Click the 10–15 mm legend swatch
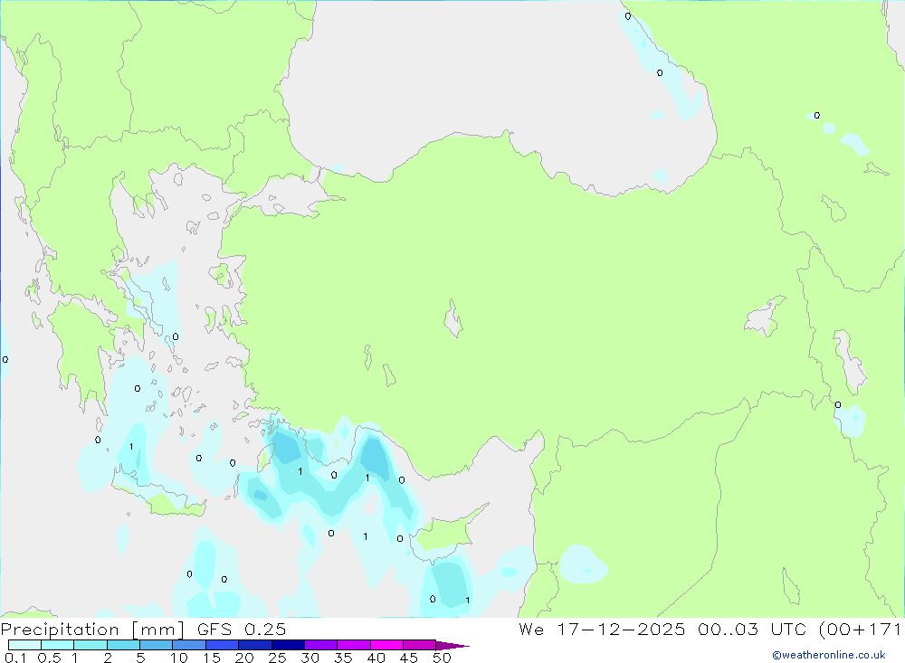 click(x=189, y=645)
